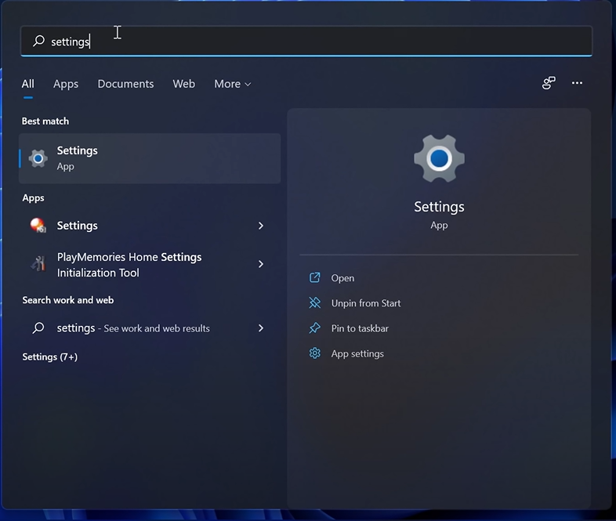Viewport: 616px width, 521px height.
Task: Select the Web filter tab
Action: pyautogui.click(x=183, y=84)
